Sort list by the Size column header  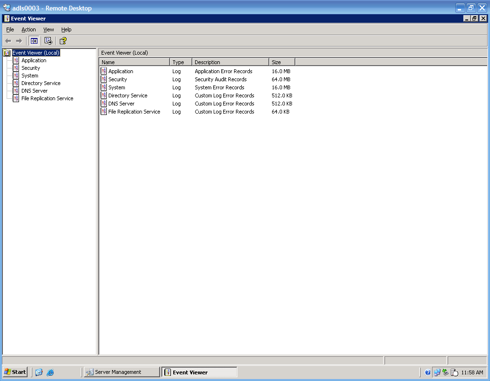282,62
